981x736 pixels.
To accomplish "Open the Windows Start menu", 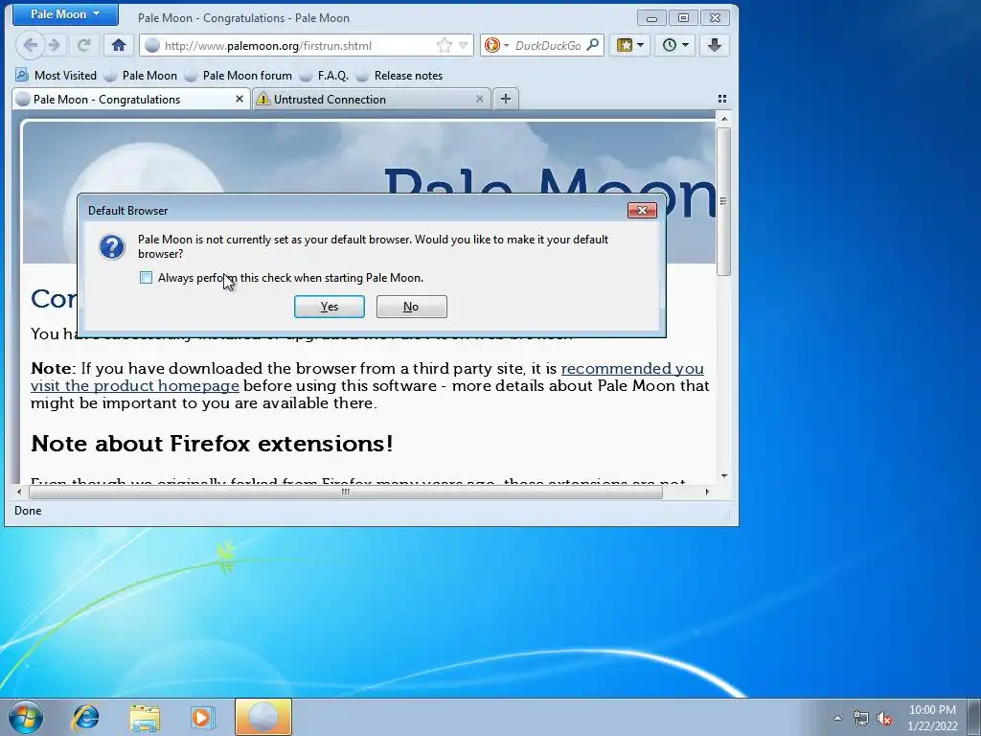I will point(26,717).
